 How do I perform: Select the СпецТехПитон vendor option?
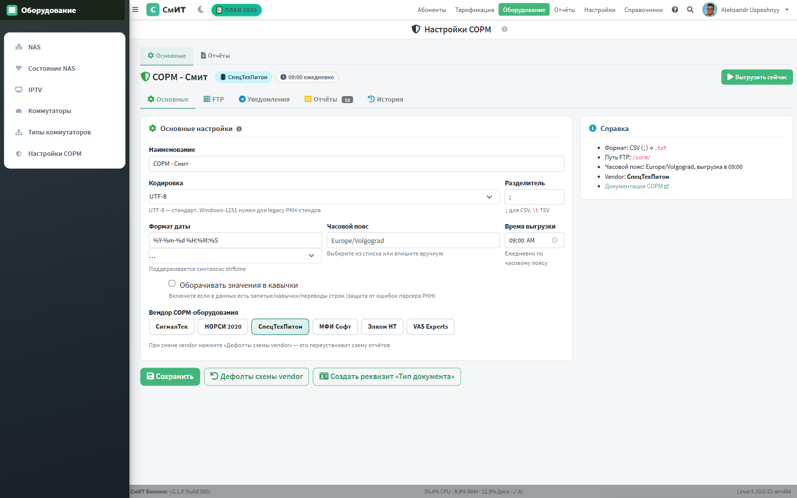tap(280, 327)
